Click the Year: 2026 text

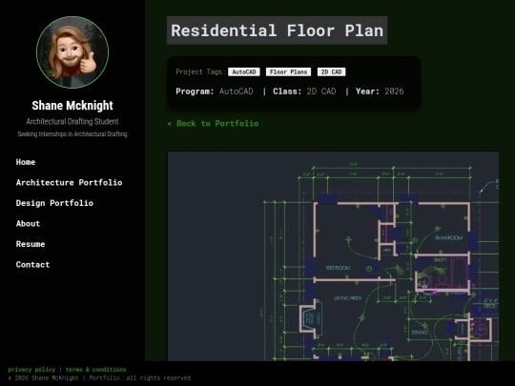[380, 91]
